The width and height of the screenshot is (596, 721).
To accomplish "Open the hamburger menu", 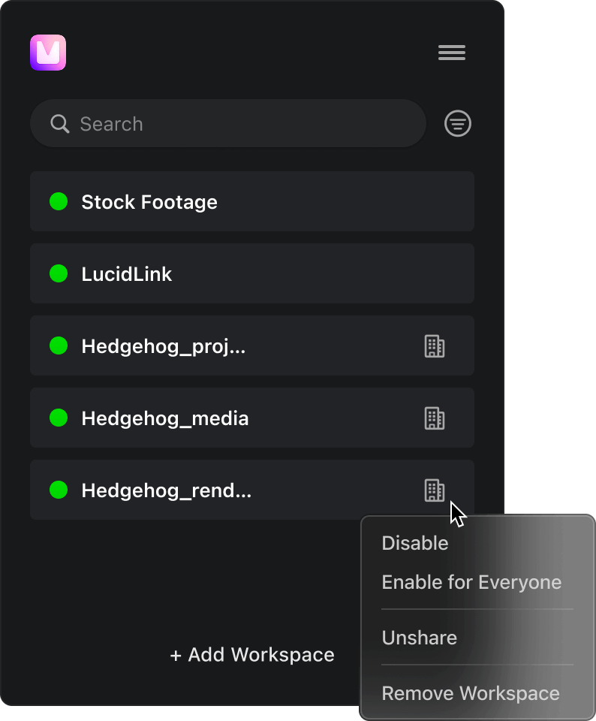I will click(x=452, y=53).
